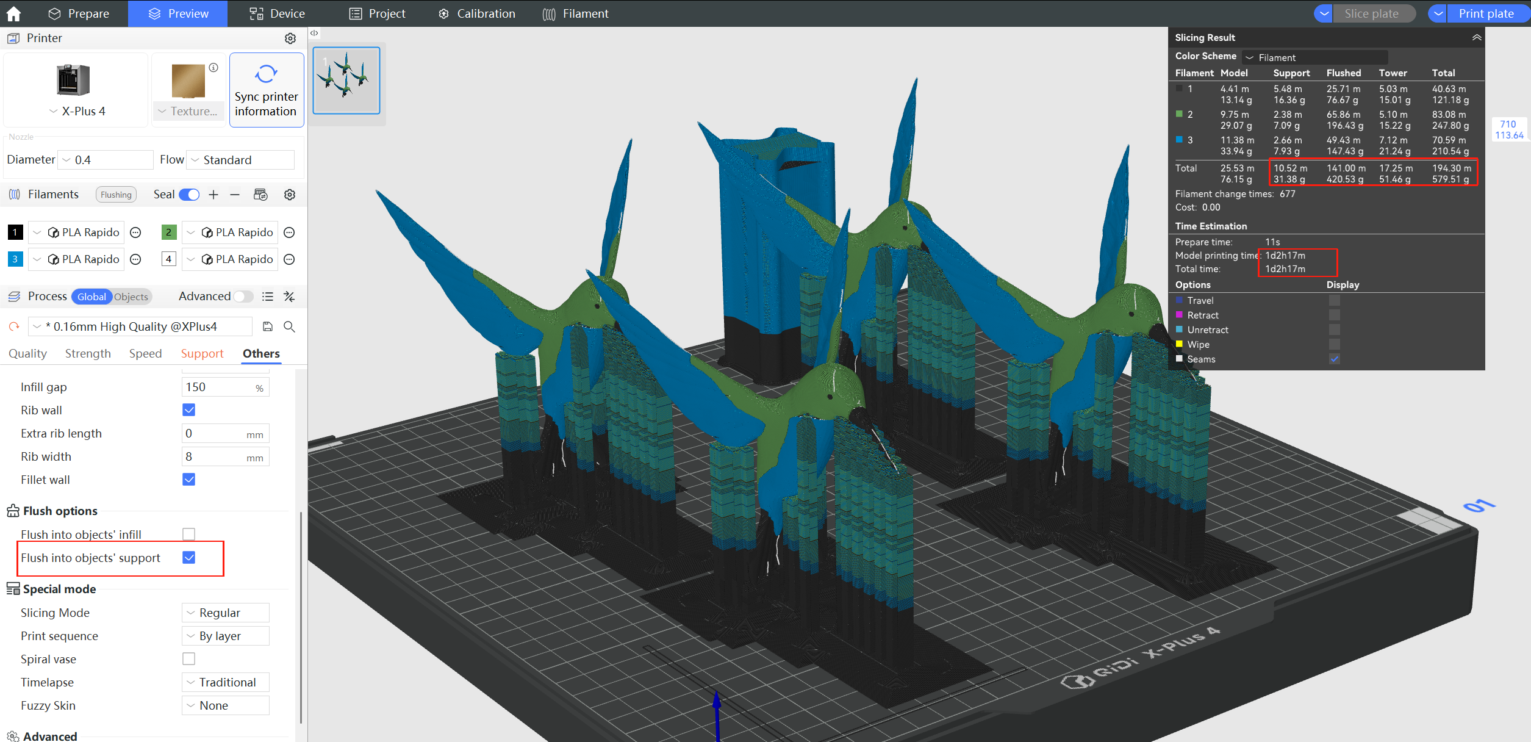Go to the Home screen icon

(13, 13)
